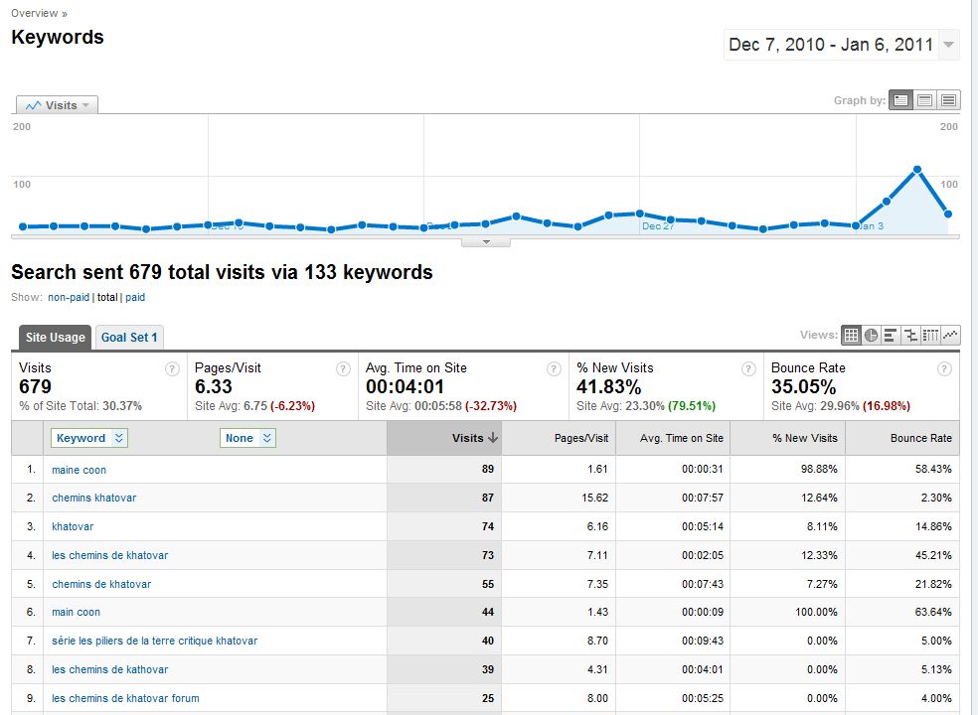Open help for Visits metric
978x715 pixels.
[172, 369]
